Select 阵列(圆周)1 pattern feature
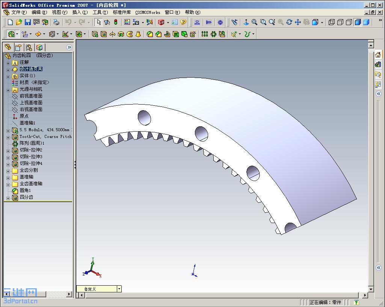 pyautogui.click(x=32, y=143)
